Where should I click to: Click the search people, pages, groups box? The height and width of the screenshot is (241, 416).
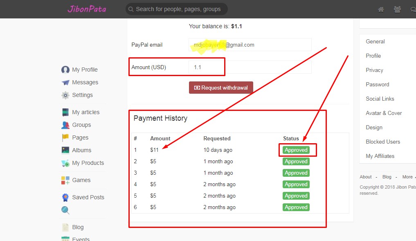[x=178, y=9]
